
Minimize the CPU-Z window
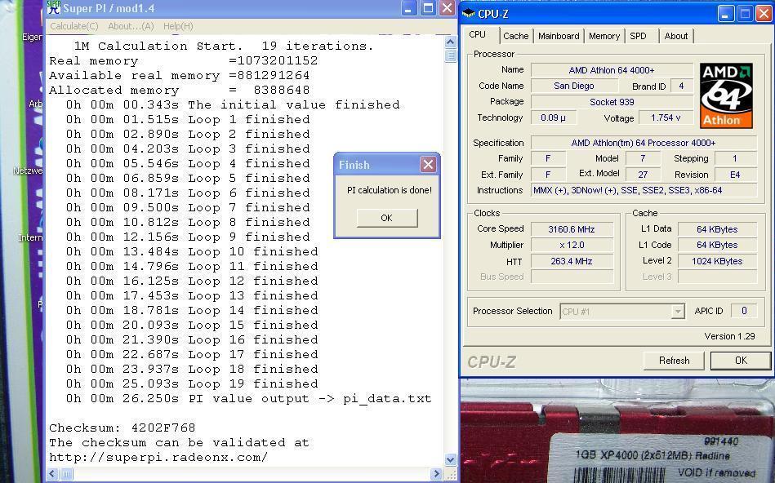(x=725, y=14)
